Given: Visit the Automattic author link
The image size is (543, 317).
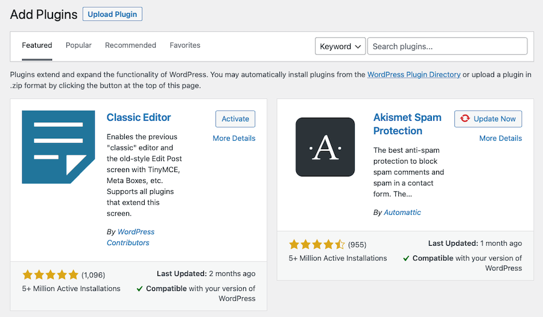Looking at the screenshot, I should coord(402,213).
